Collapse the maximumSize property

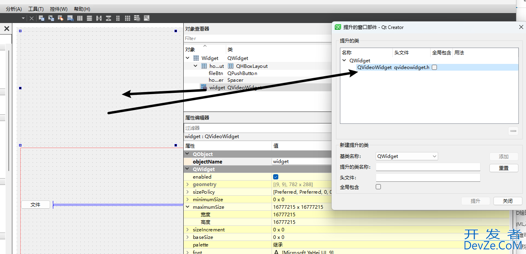(188, 207)
